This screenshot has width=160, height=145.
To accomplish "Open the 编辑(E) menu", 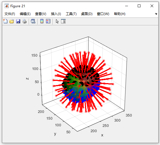I will (x=25, y=14).
